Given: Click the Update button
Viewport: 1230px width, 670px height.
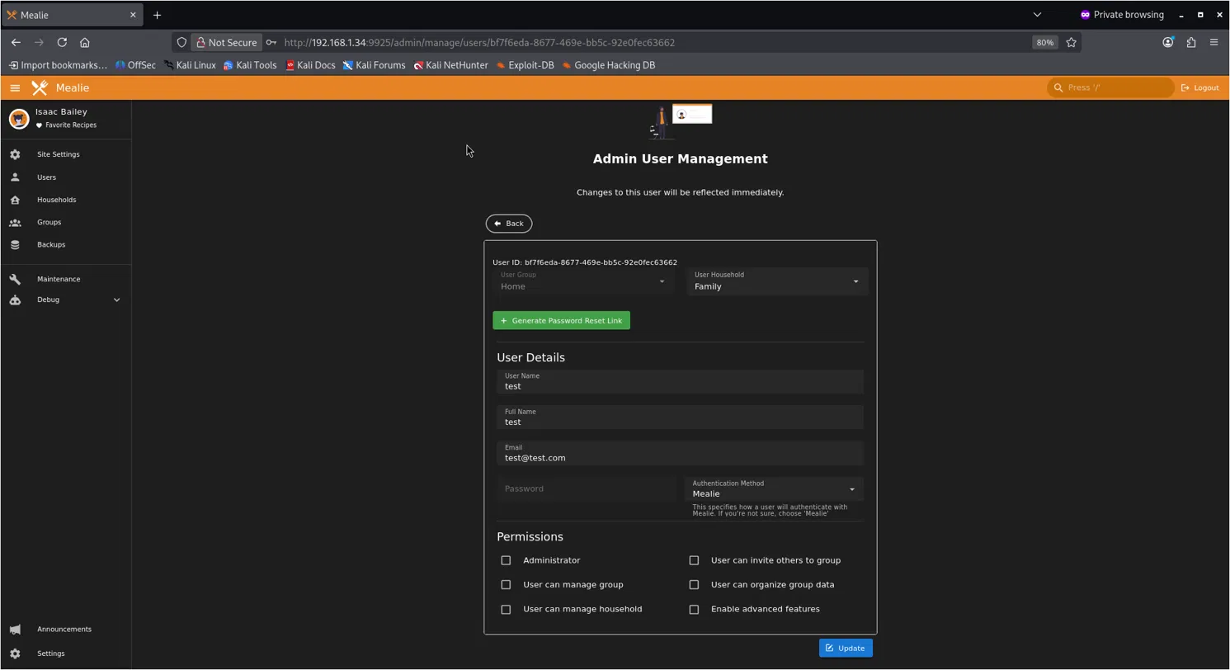Looking at the screenshot, I should (846, 648).
